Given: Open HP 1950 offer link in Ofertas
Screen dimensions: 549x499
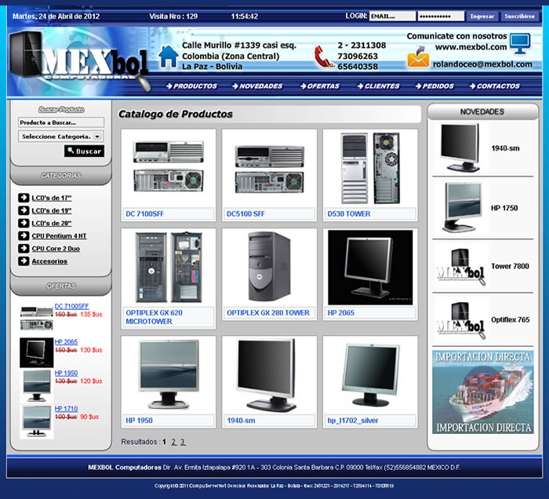Looking at the screenshot, I should (66, 373).
